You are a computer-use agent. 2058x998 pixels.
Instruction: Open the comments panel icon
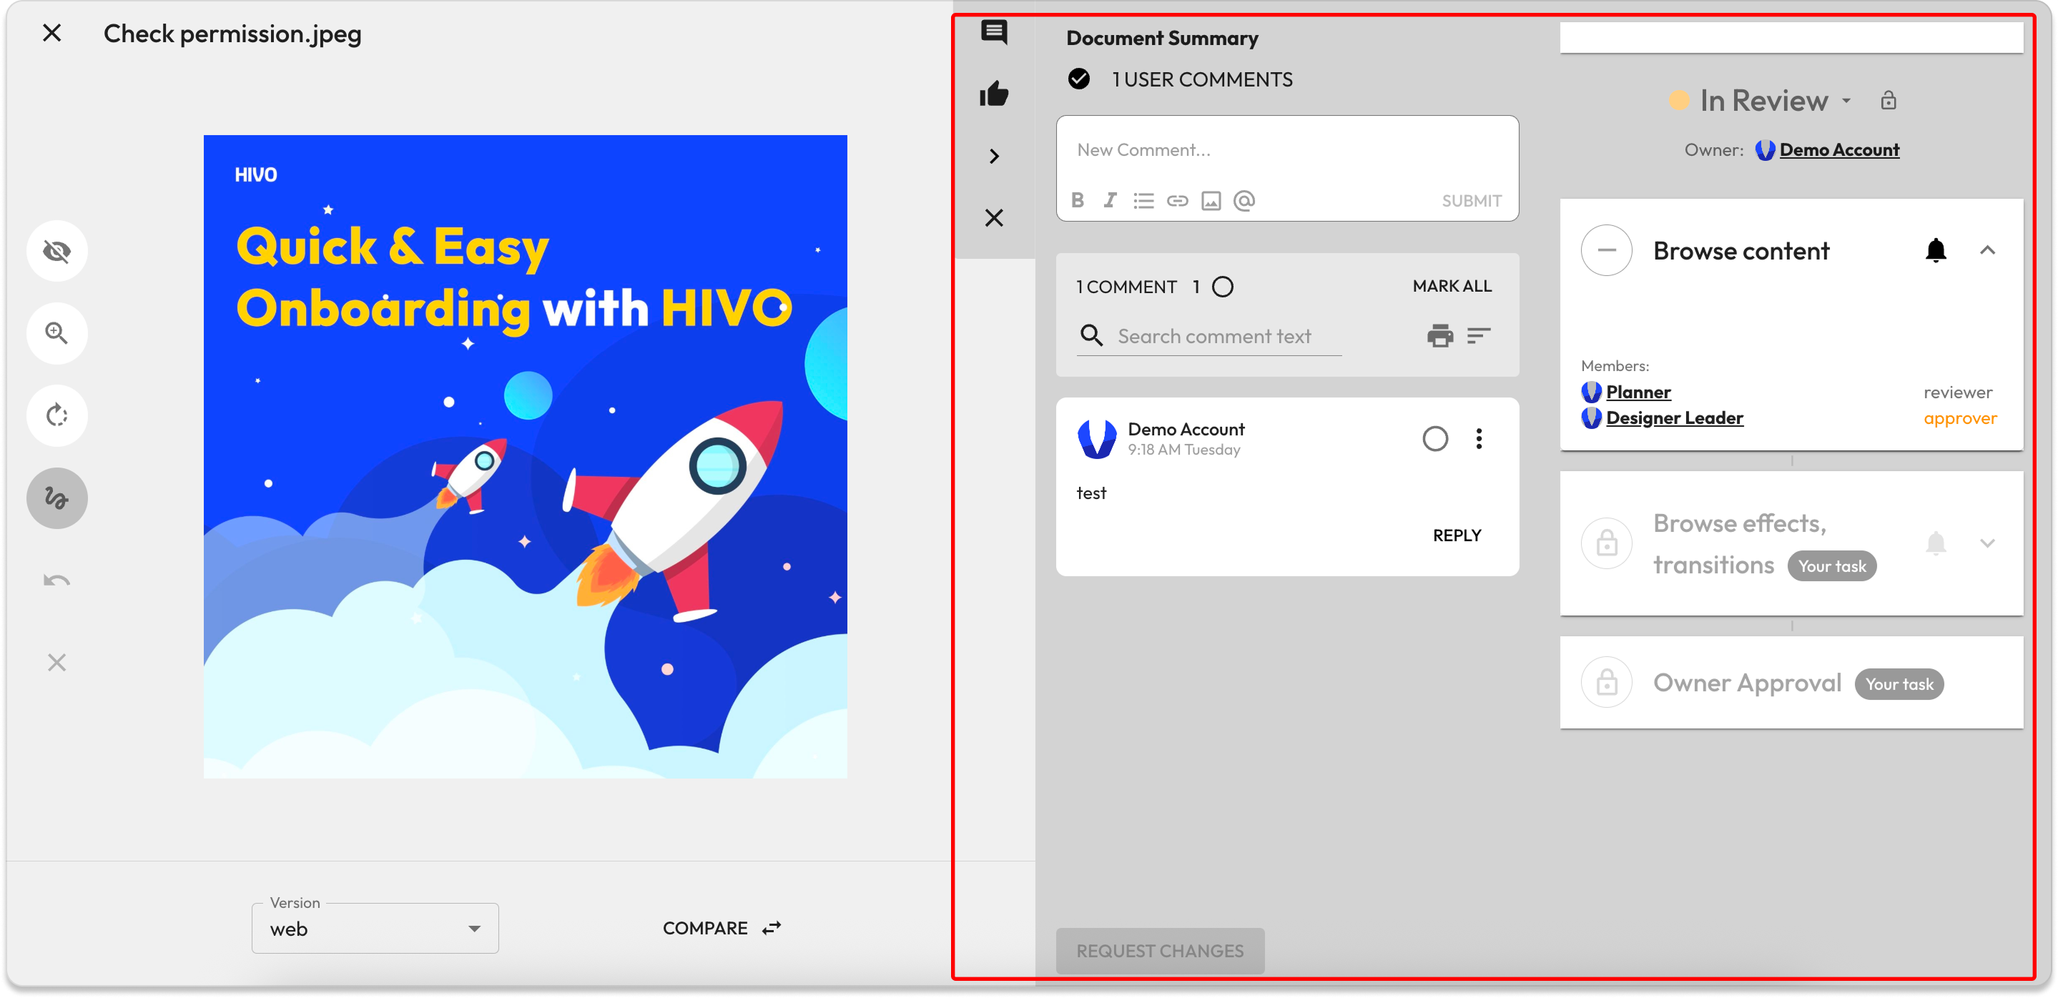994,33
